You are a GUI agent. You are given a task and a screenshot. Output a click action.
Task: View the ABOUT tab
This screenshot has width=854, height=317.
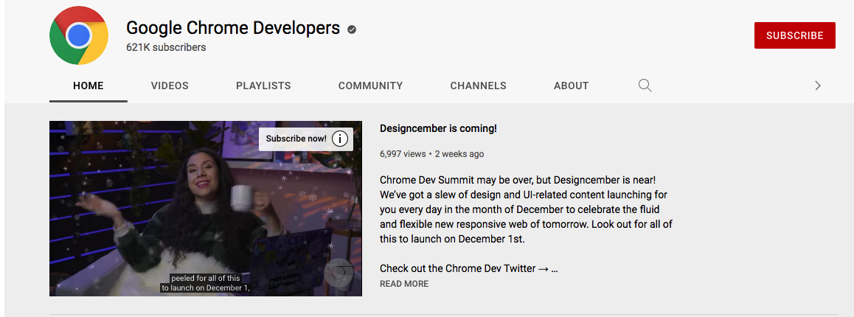(572, 86)
